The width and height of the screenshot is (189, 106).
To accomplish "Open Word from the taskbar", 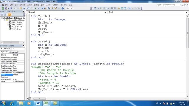I will coord(38,103).
